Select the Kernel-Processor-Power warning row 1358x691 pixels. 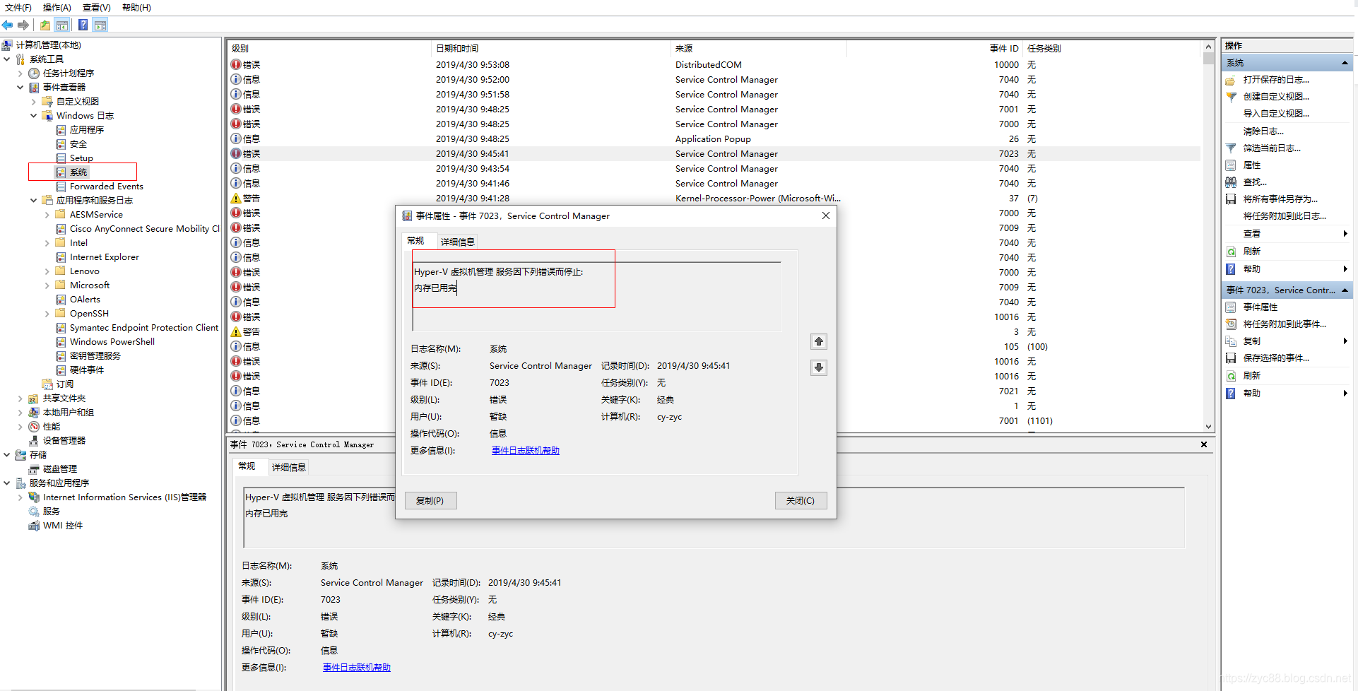pyautogui.click(x=714, y=199)
